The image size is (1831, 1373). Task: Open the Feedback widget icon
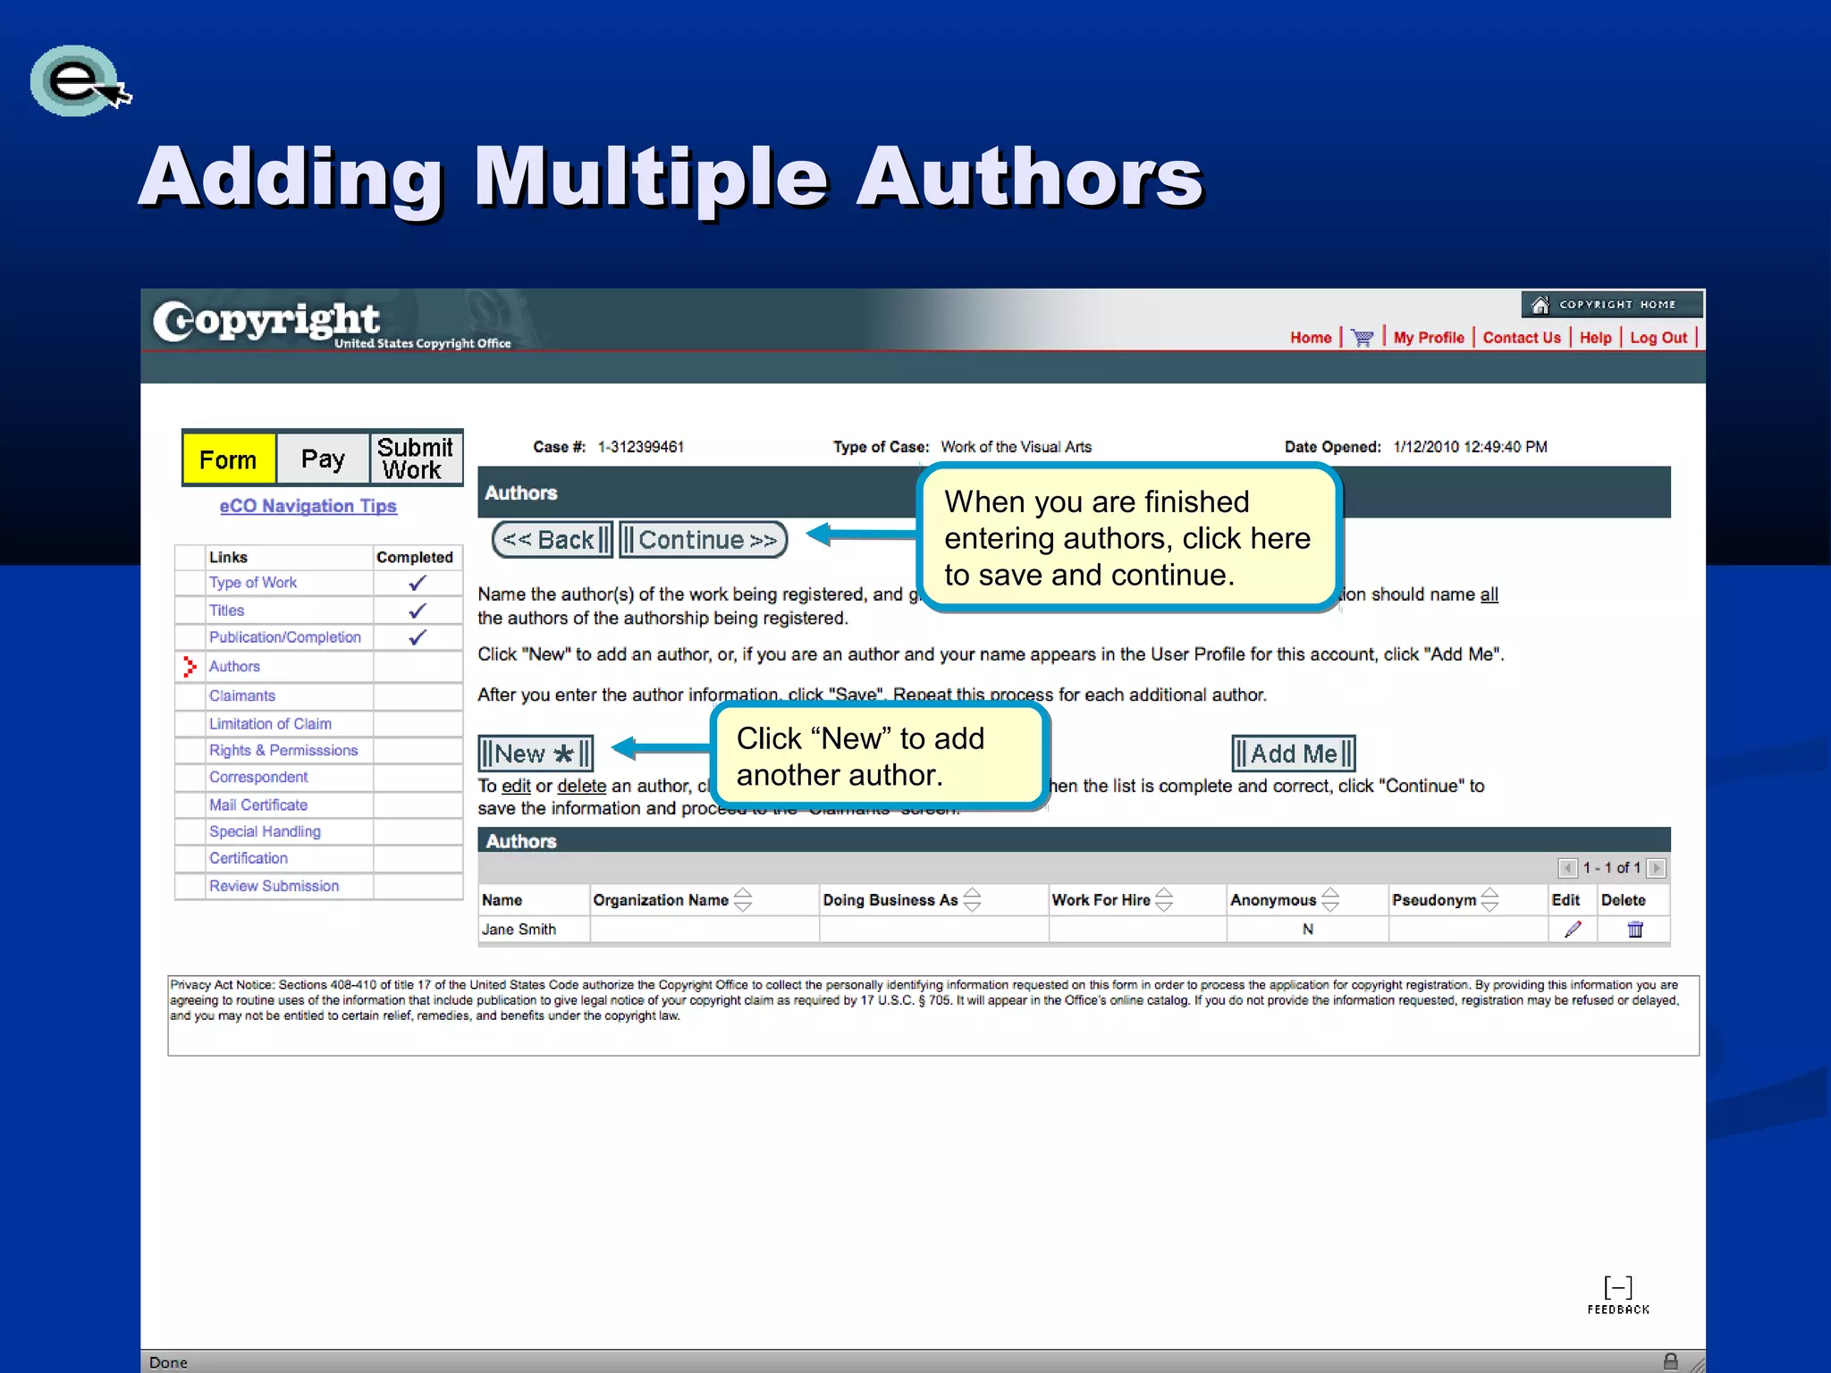[1618, 1294]
